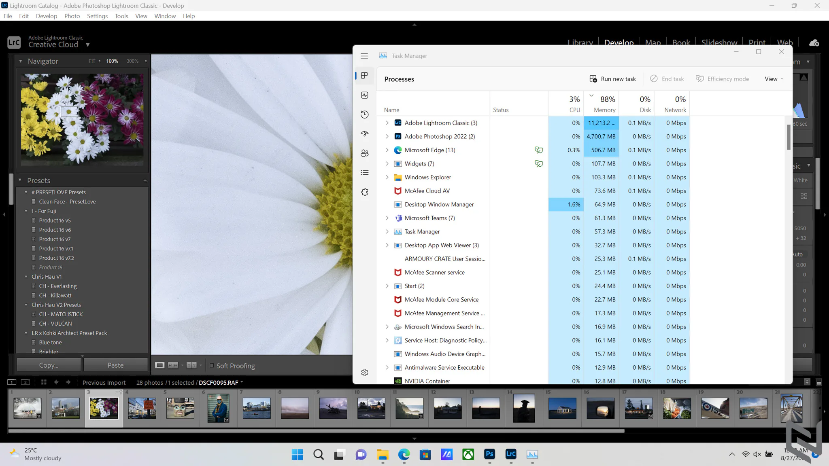Viewport: 829px width, 466px height.
Task: Open Task Manager hamburger navigation menu
Action: (x=364, y=56)
